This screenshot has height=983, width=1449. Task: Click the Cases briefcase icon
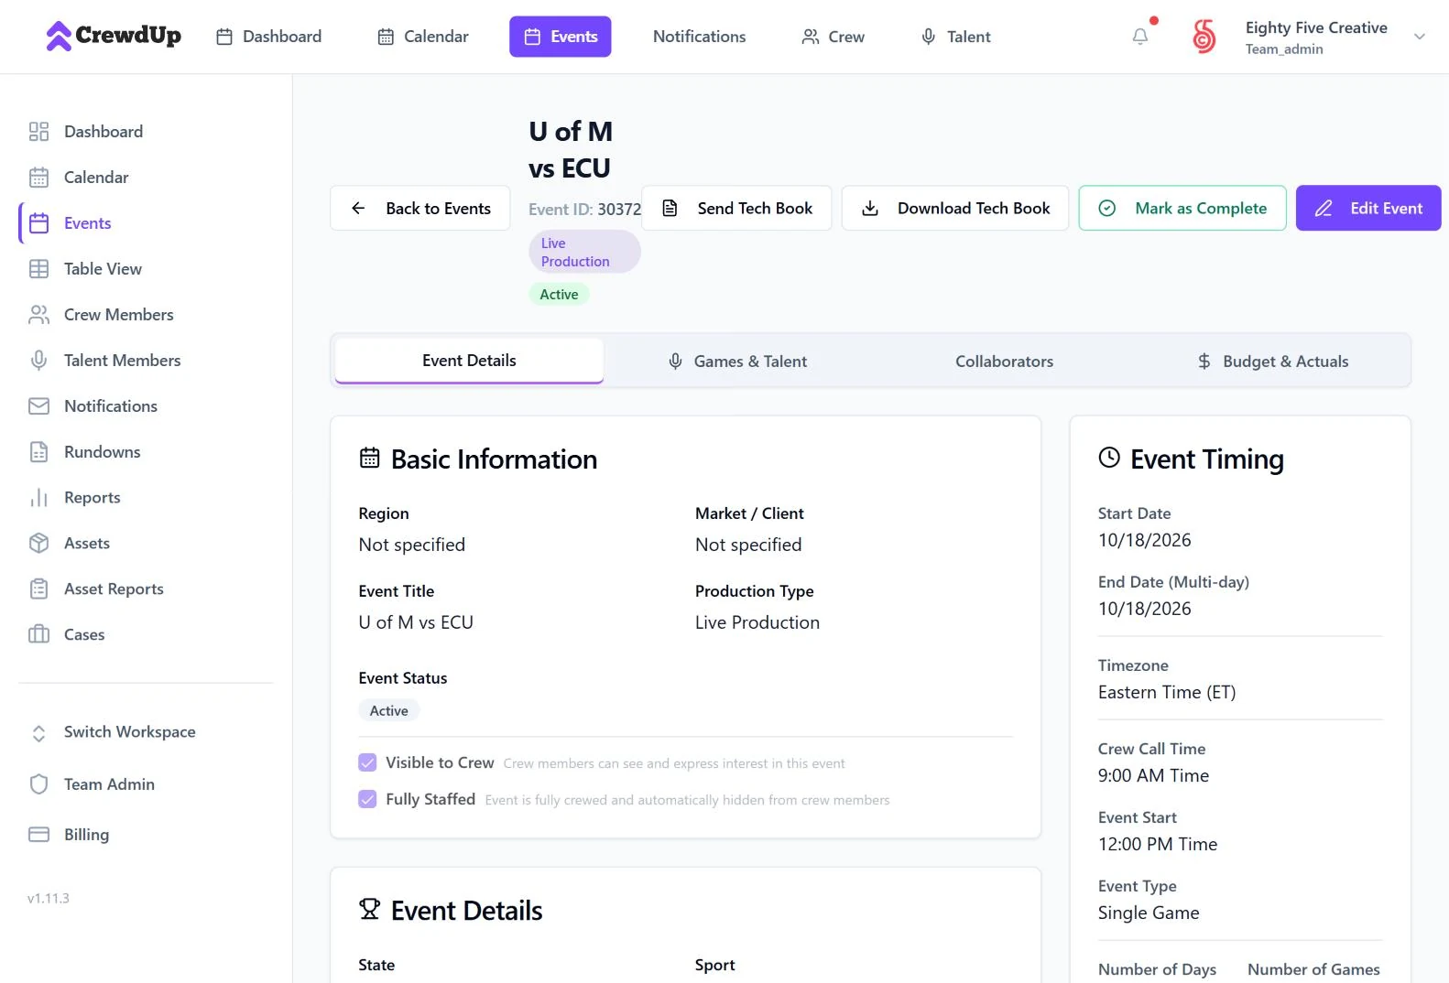click(x=38, y=635)
